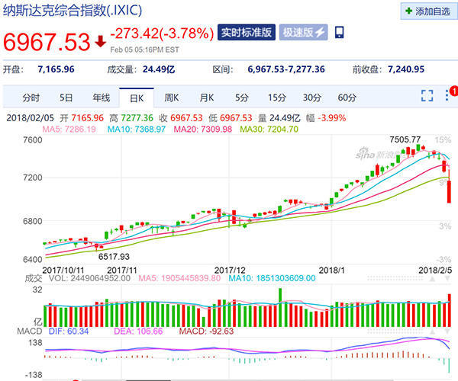
Task: Click the opening price 7,165.96 value
Action: 56,69
